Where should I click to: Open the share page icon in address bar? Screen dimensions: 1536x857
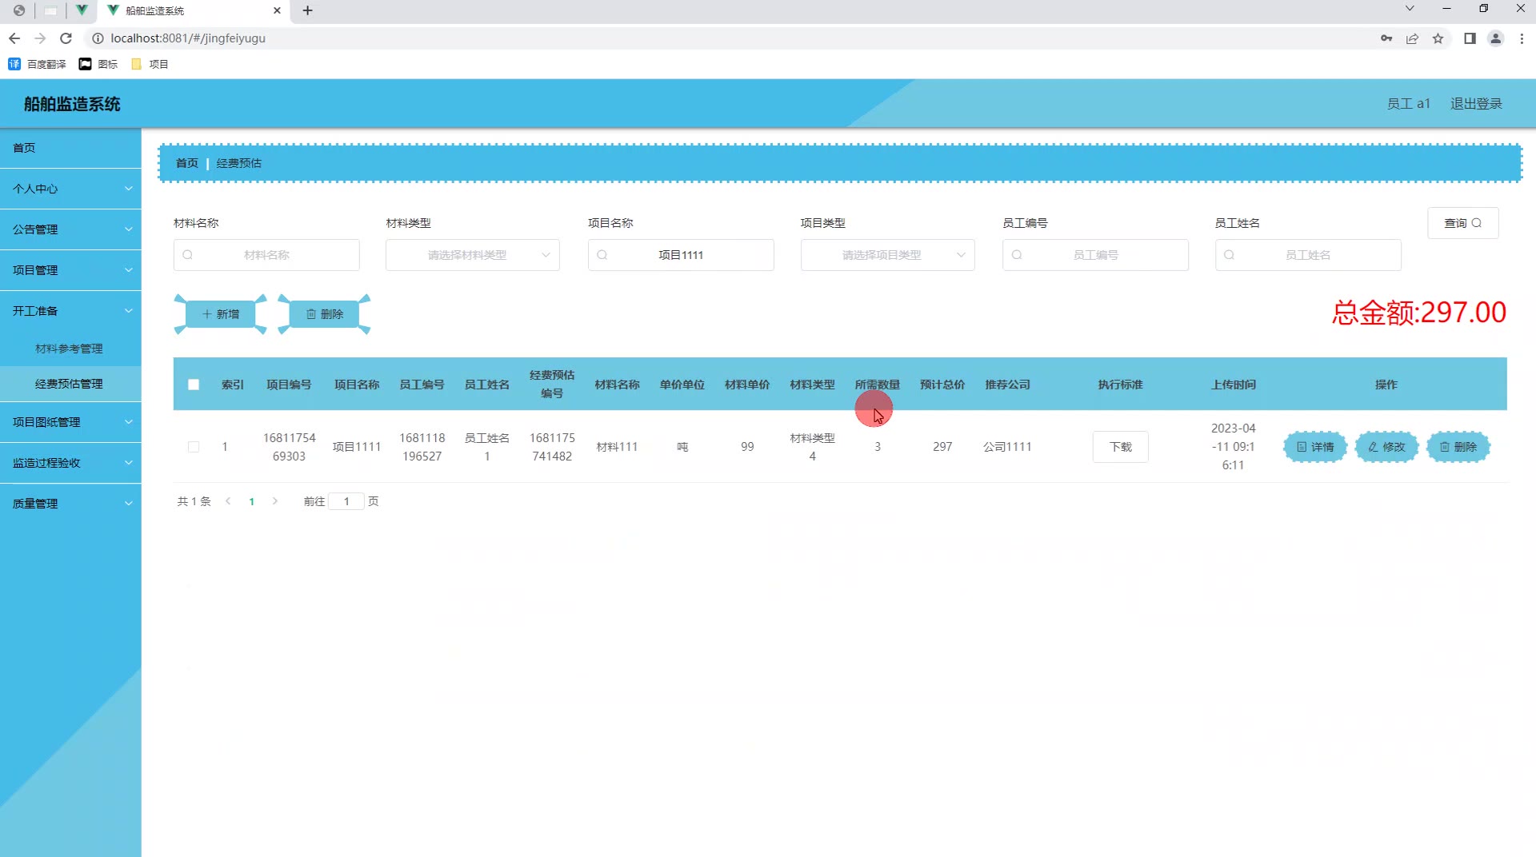[x=1412, y=38]
